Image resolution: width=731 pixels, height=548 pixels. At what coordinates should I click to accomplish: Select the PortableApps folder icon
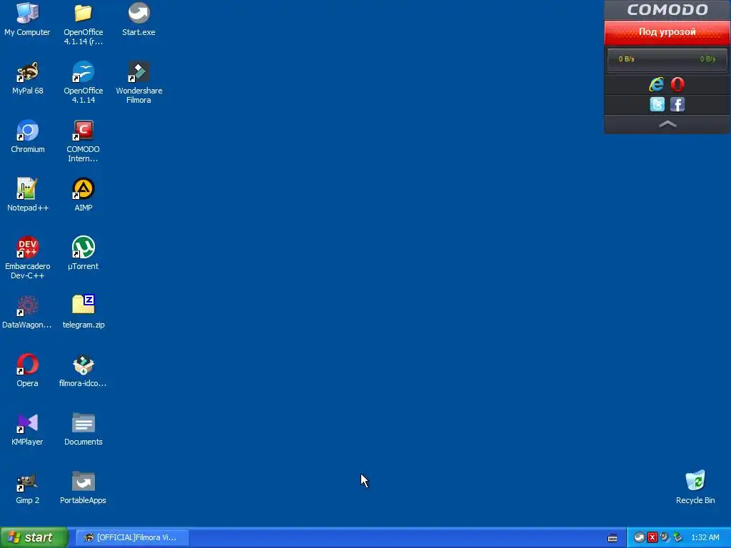point(83,487)
